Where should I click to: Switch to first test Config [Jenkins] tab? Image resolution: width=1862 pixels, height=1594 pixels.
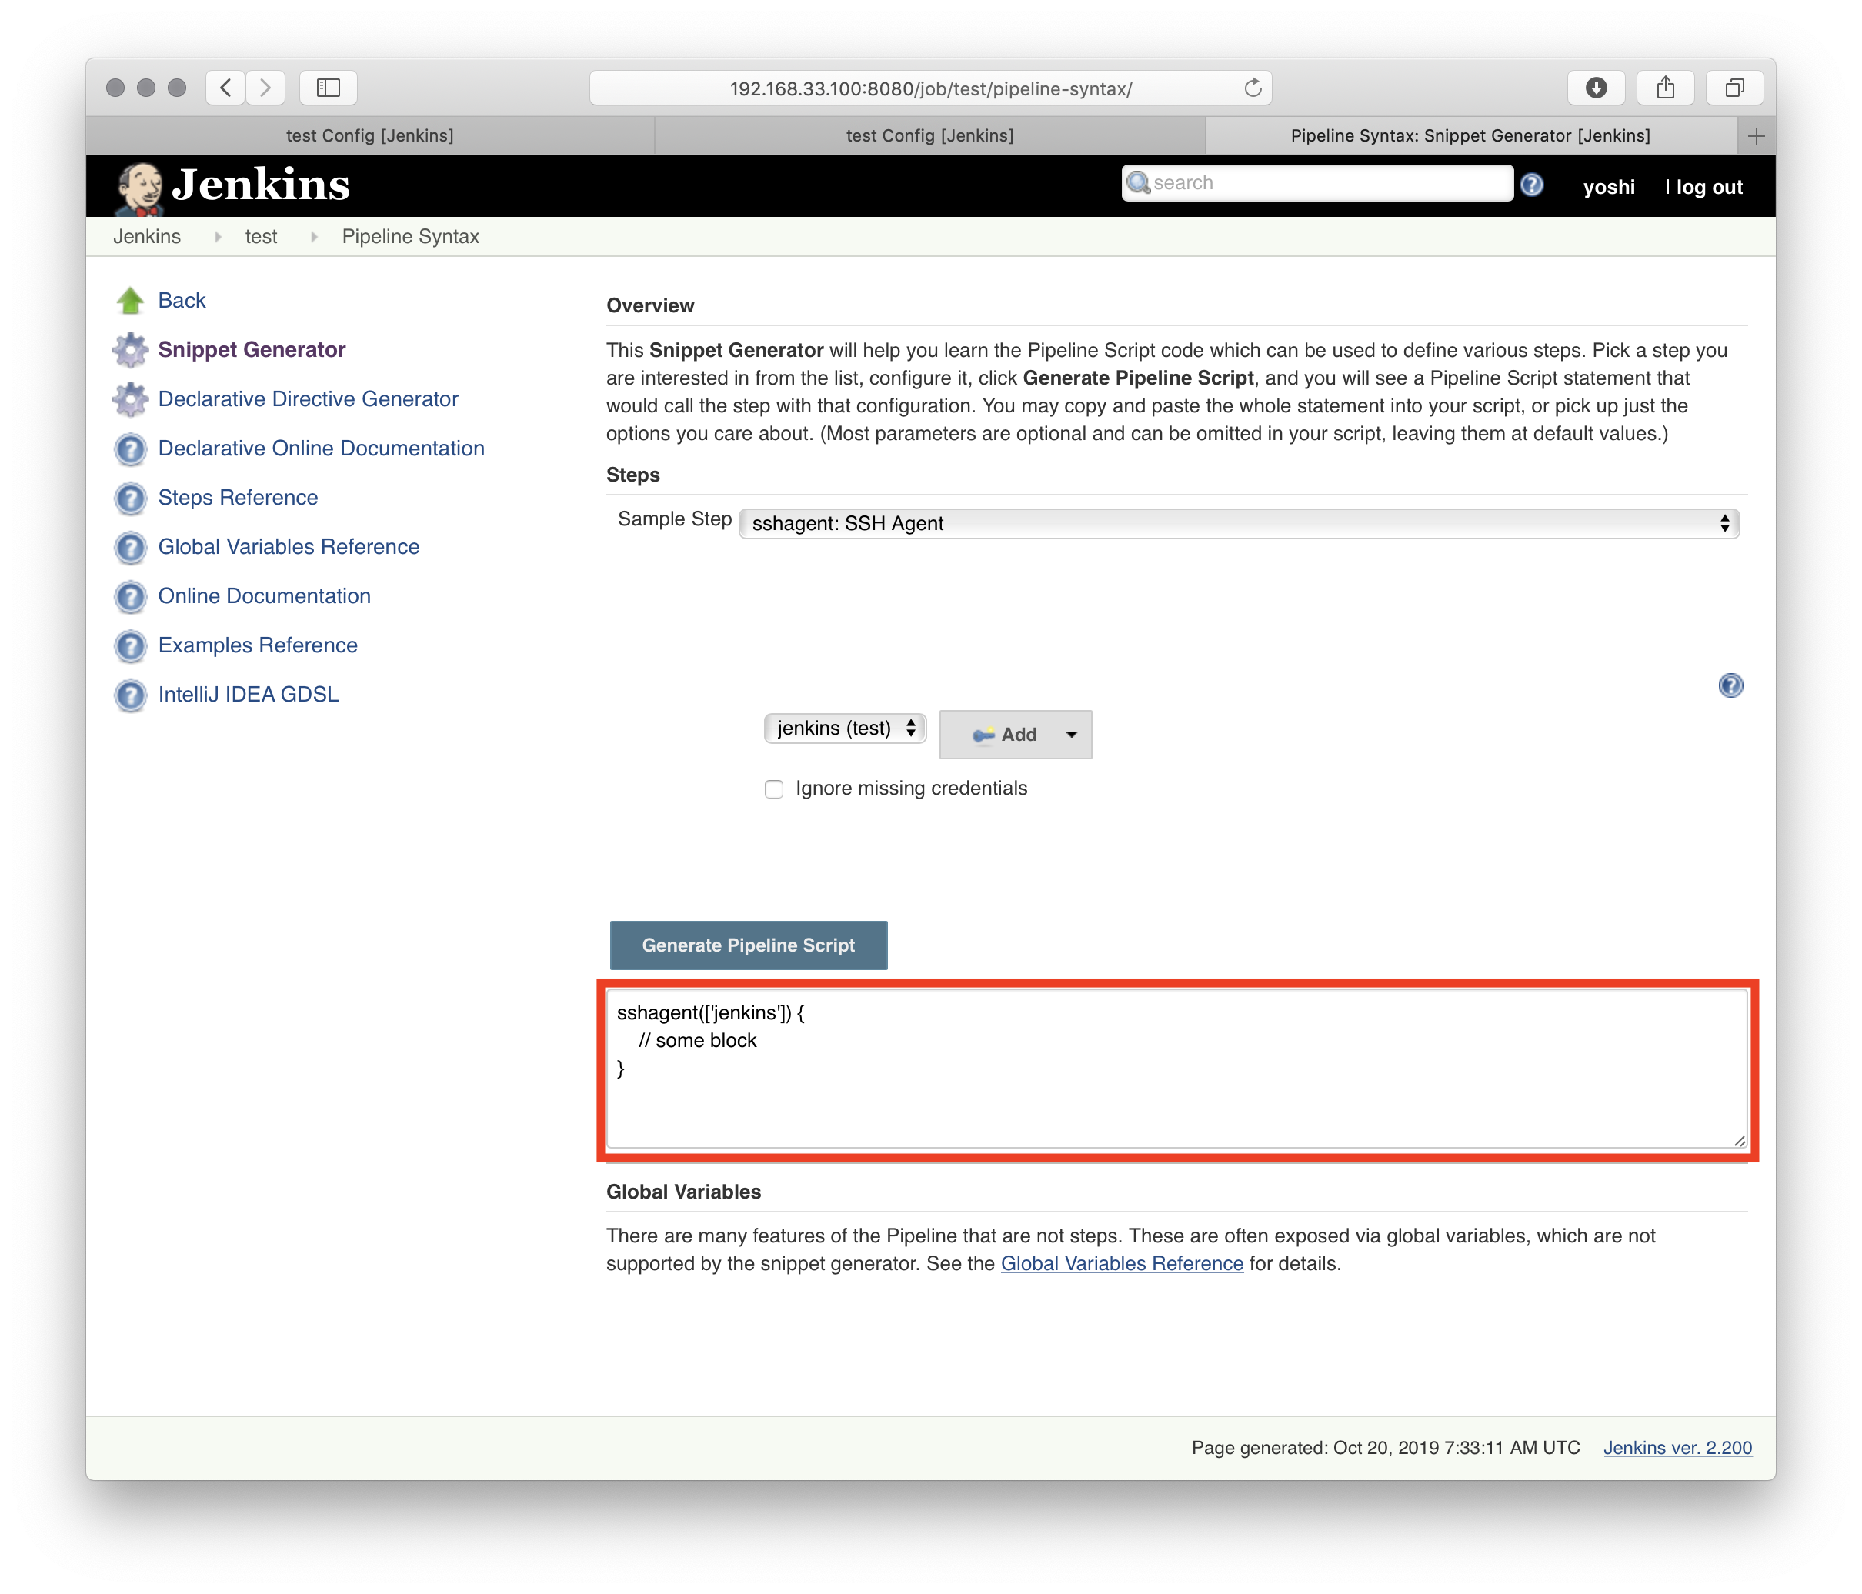tap(369, 135)
